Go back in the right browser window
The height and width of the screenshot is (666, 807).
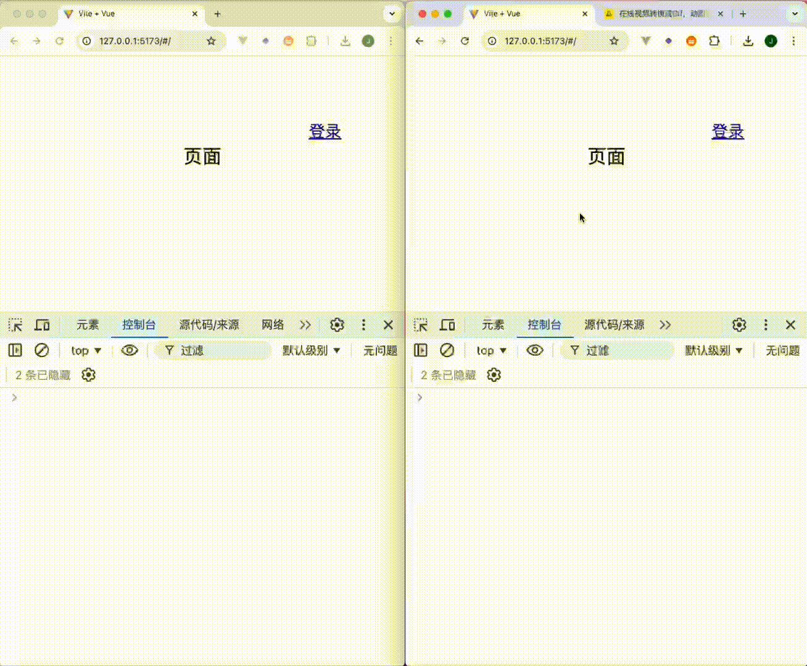(420, 41)
